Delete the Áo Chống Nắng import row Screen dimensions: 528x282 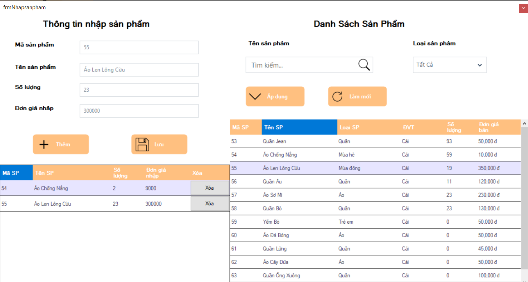coord(210,188)
